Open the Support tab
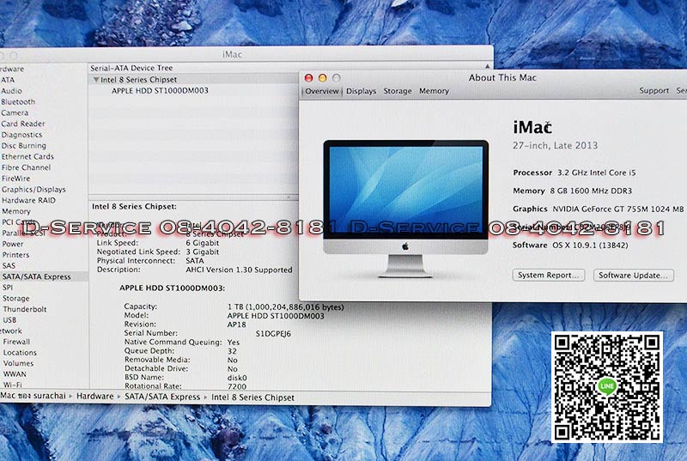The image size is (687, 461). (x=654, y=91)
